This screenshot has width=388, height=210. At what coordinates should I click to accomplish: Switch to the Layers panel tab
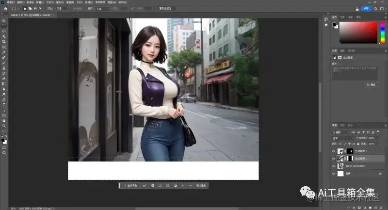334,126
